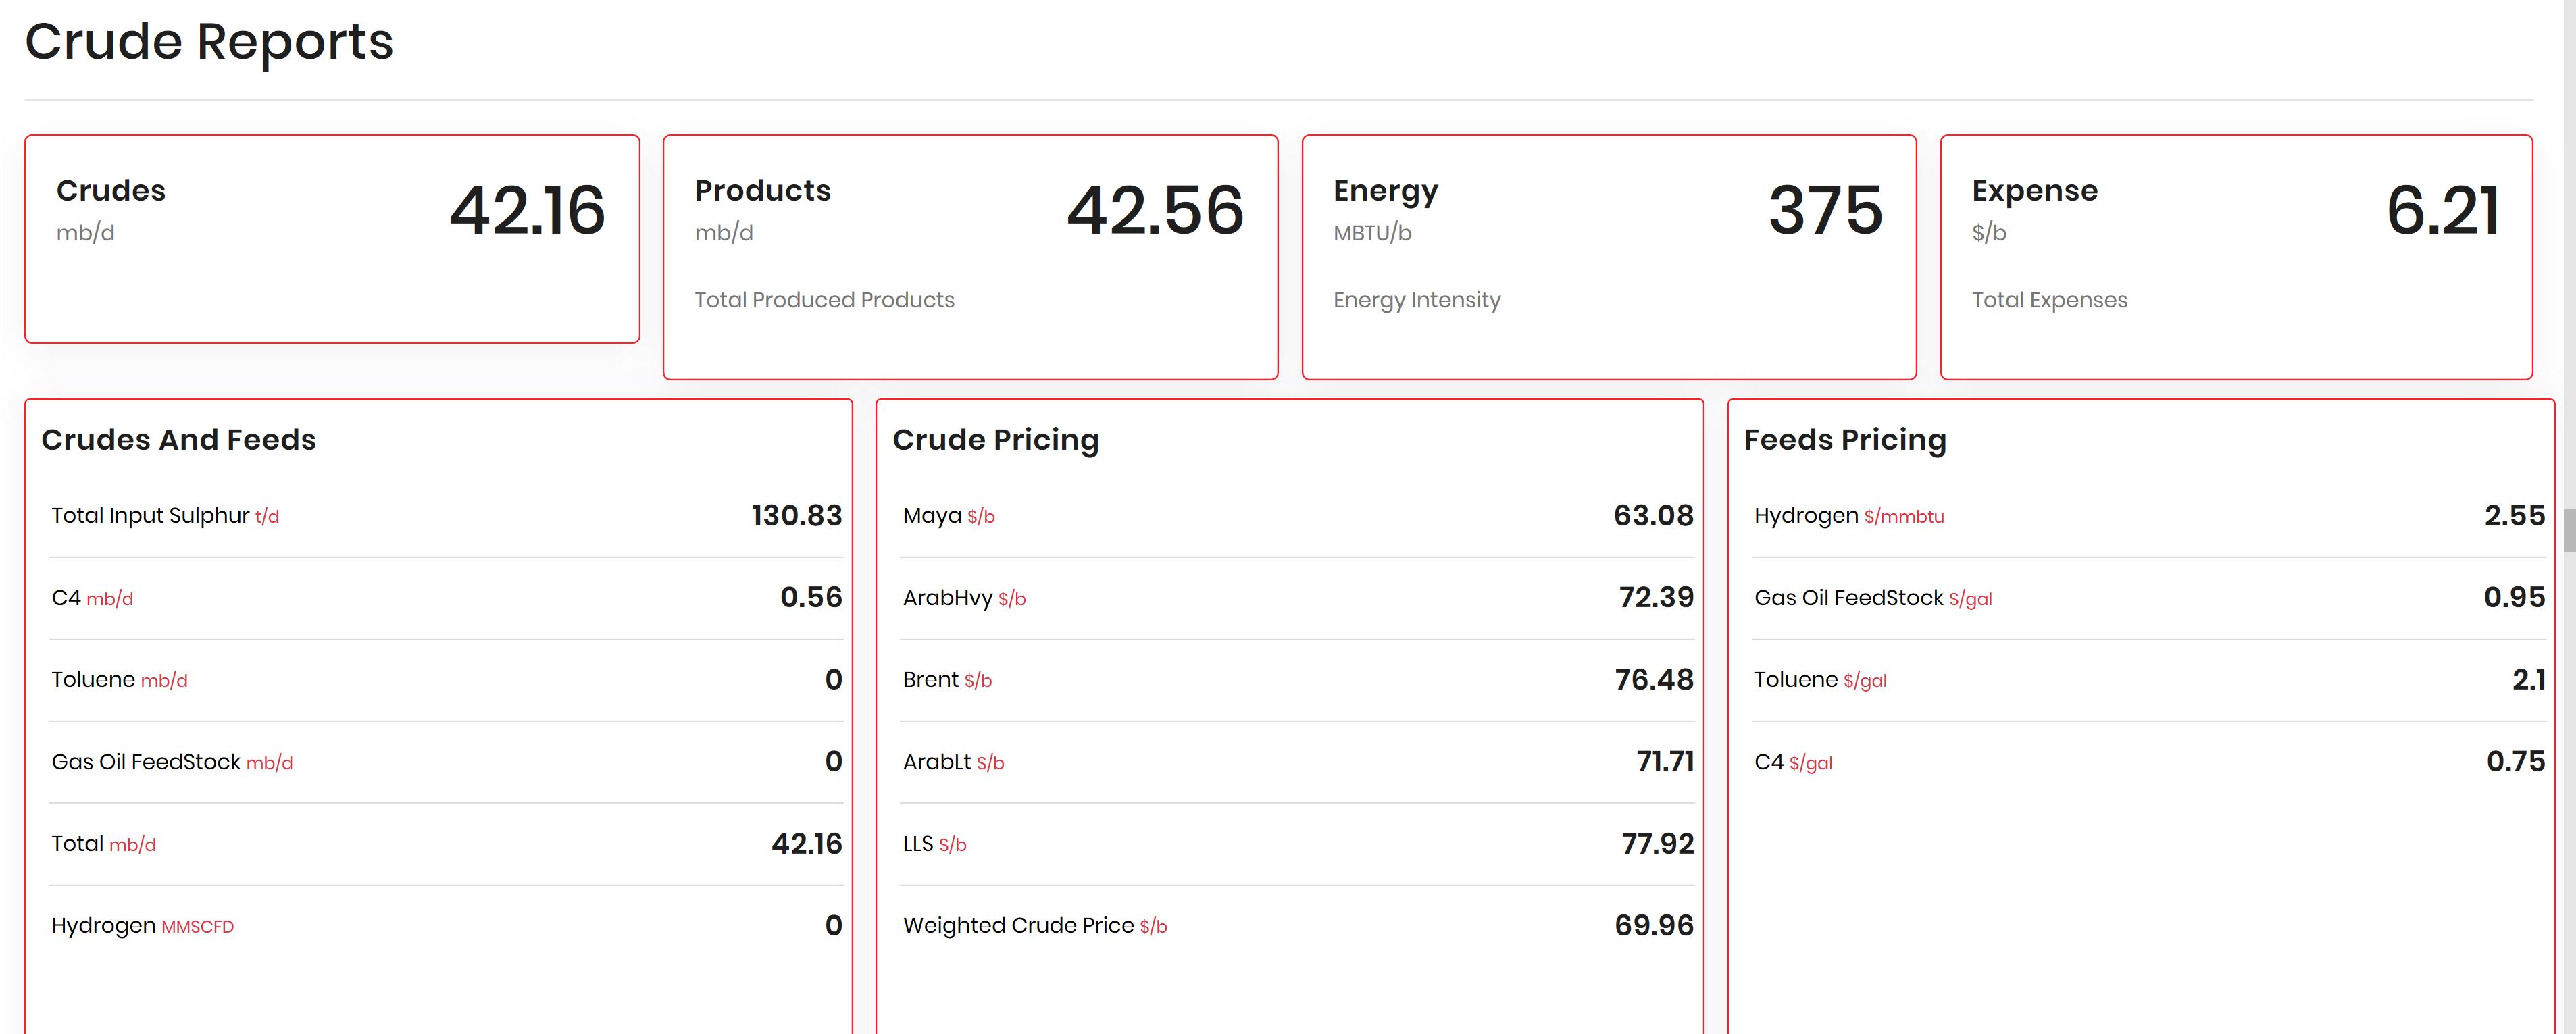Image resolution: width=2576 pixels, height=1034 pixels.
Task: Click the Hydrogen price 2.55
Action: [x=2515, y=516]
